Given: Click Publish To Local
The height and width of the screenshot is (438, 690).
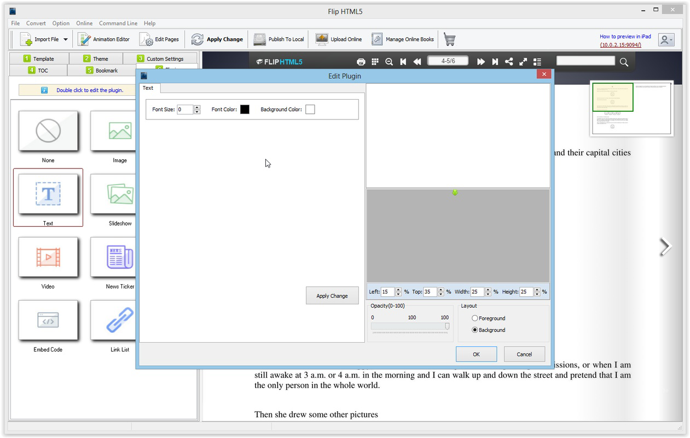Looking at the screenshot, I should pyautogui.click(x=279, y=39).
